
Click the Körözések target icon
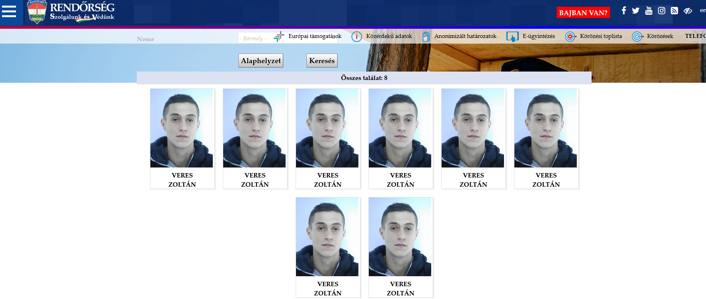[x=637, y=37]
